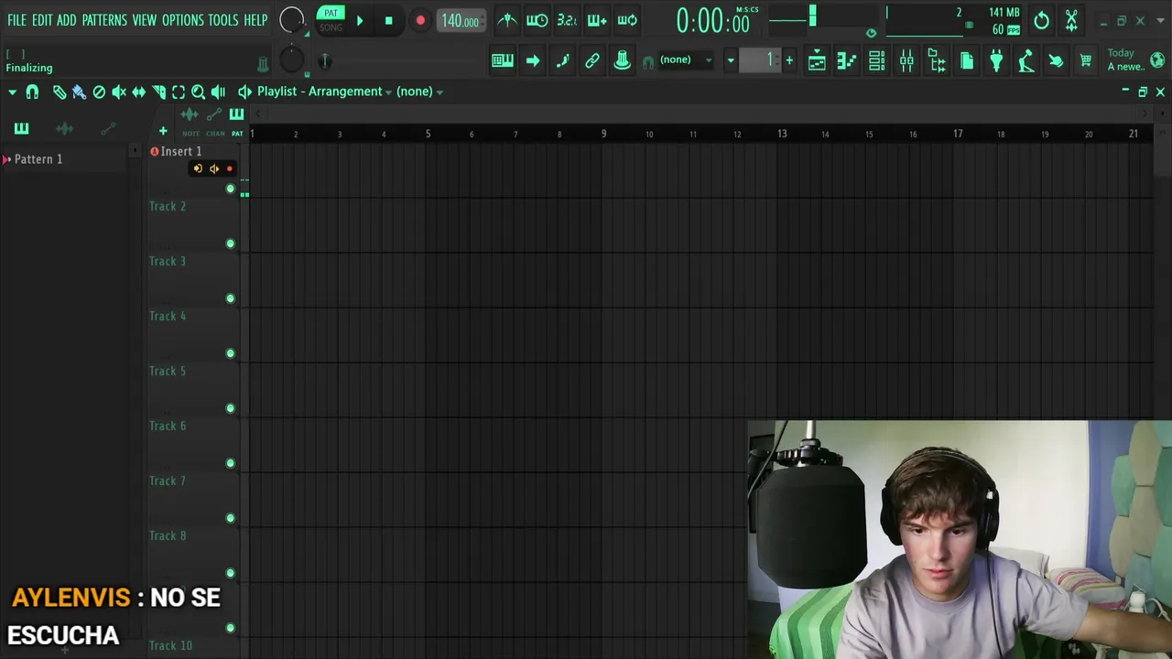Viewport: 1172px width, 659px height.
Task: Add a playlist track with plus
Action: coord(163,132)
